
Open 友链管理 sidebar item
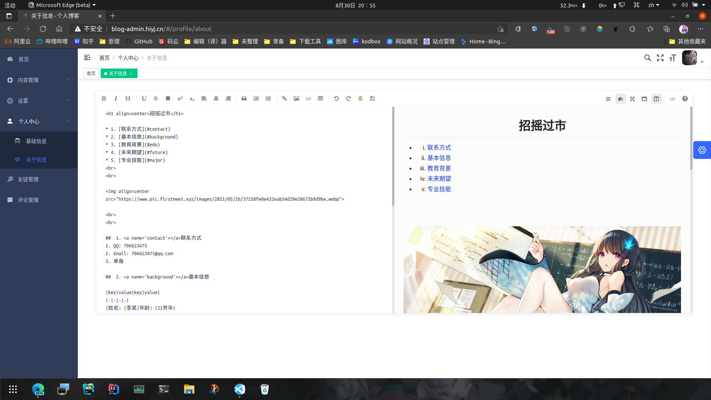39,179
